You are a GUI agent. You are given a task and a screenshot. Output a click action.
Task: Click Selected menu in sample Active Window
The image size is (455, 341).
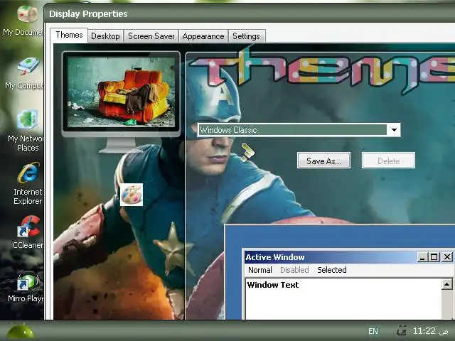[x=332, y=270]
